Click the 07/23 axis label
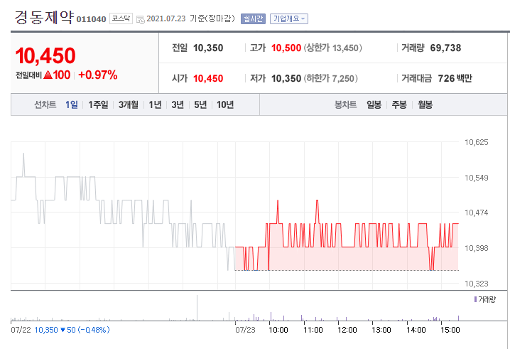Viewport: 510px width, 349px height. tap(245, 330)
